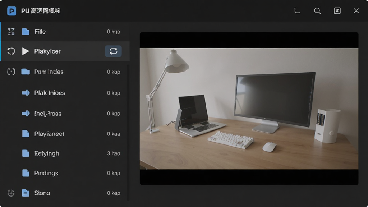
Task: Select the Slong label
Action: 42,193
